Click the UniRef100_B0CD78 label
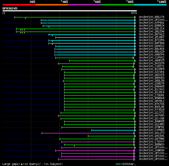Screen dimensions: 169x166 tap(152, 64)
